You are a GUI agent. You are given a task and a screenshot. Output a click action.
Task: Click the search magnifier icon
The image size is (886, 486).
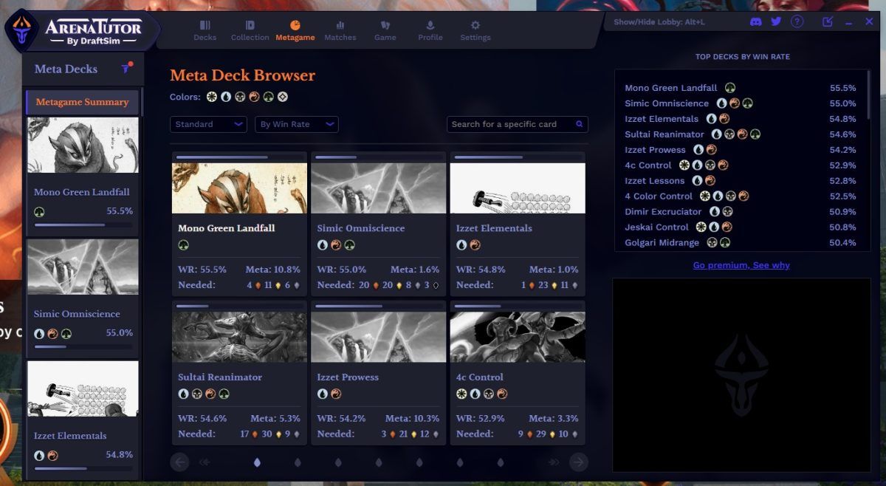pyautogui.click(x=580, y=124)
